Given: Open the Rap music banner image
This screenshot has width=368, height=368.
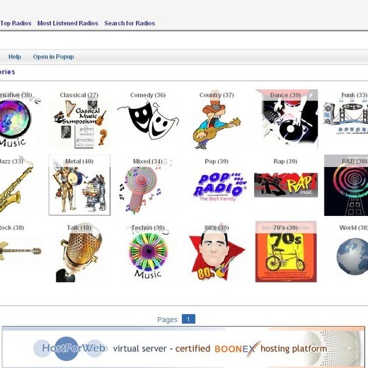Looking at the screenshot, I should coord(286,185).
